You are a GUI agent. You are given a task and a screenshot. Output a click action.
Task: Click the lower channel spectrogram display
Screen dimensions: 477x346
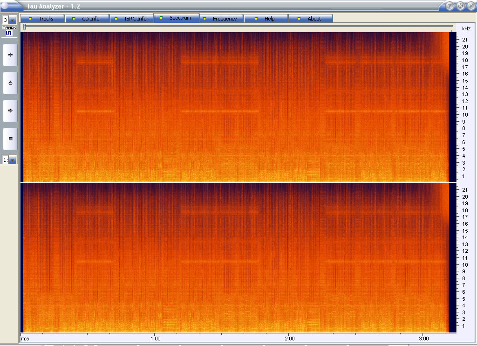click(x=233, y=257)
